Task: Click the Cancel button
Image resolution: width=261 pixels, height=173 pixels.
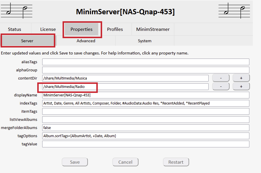Action: pyautogui.click(x=125, y=162)
